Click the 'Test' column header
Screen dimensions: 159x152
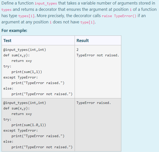pos(7,41)
